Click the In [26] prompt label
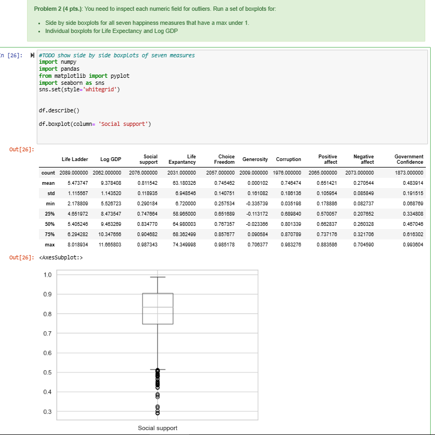The height and width of the screenshot is (435, 435). (x=10, y=55)
